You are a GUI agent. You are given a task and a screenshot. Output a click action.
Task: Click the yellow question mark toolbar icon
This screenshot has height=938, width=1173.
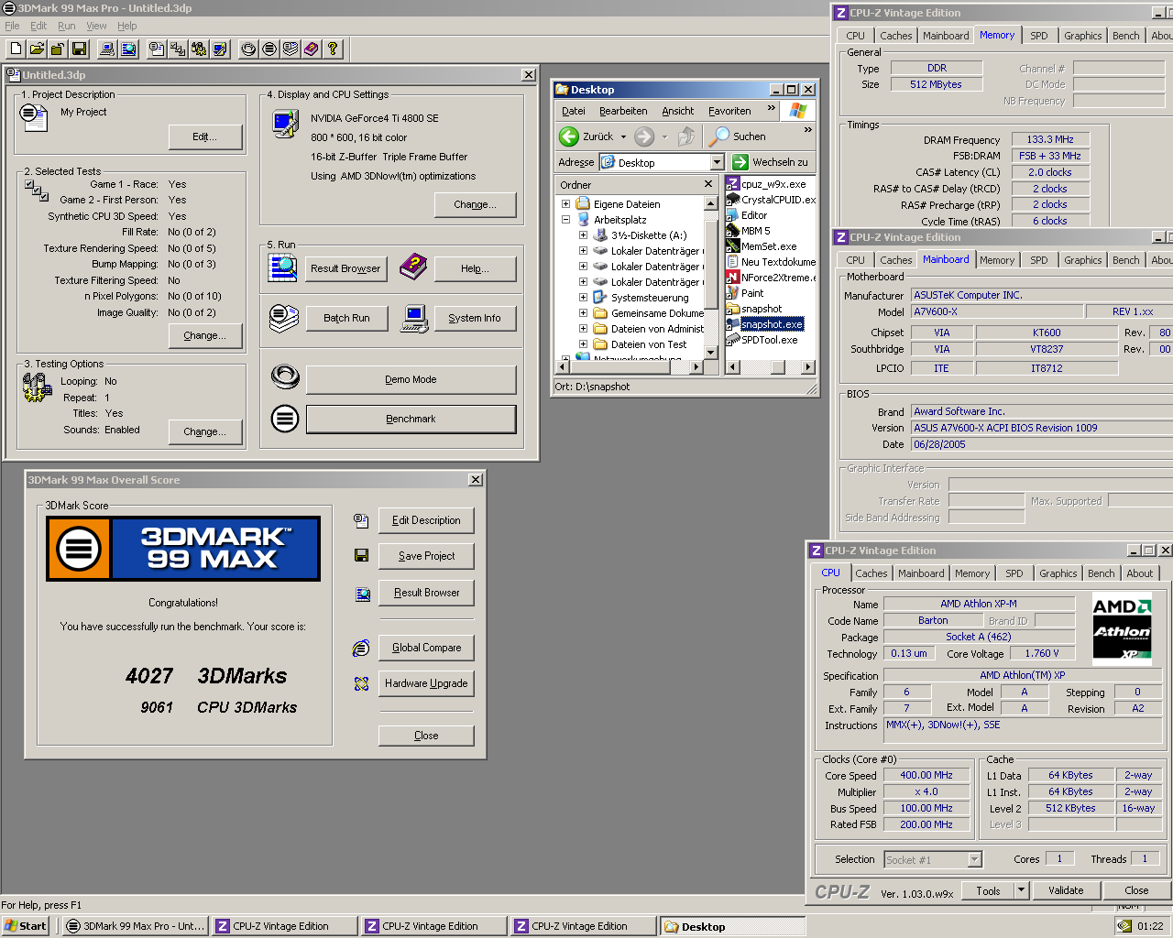pos(333,49)
